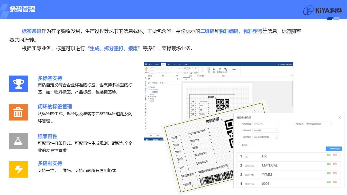Click the save icon in the designer title bar
The height and width of the screenshot is (195, 347).
point(146,64)
